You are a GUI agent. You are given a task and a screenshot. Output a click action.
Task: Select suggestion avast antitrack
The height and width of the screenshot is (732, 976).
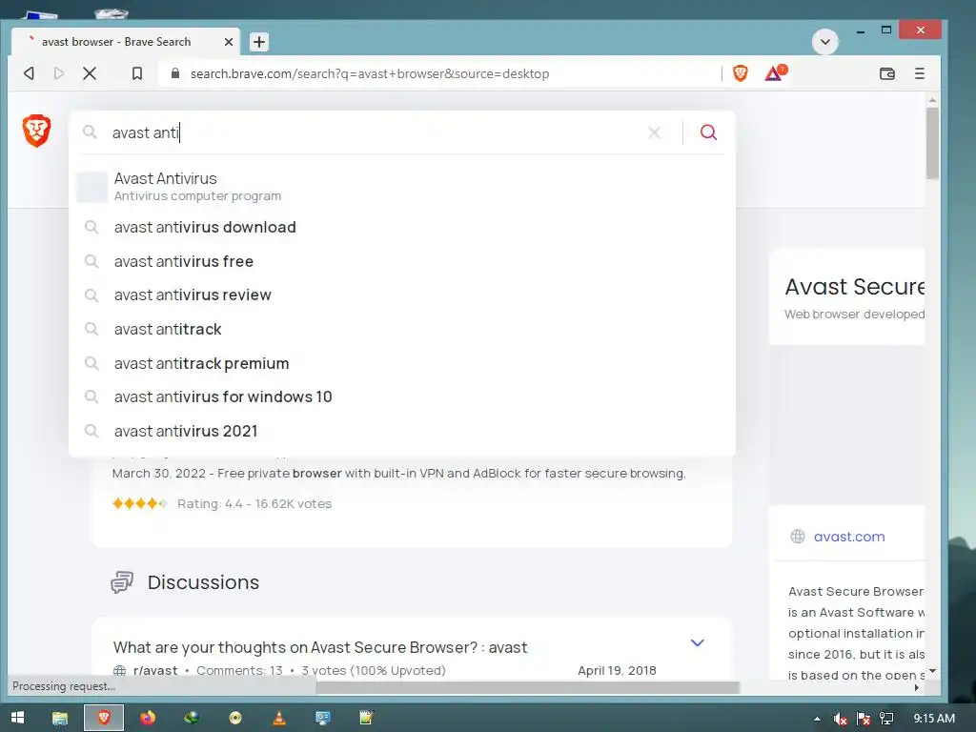click(402, 329)
